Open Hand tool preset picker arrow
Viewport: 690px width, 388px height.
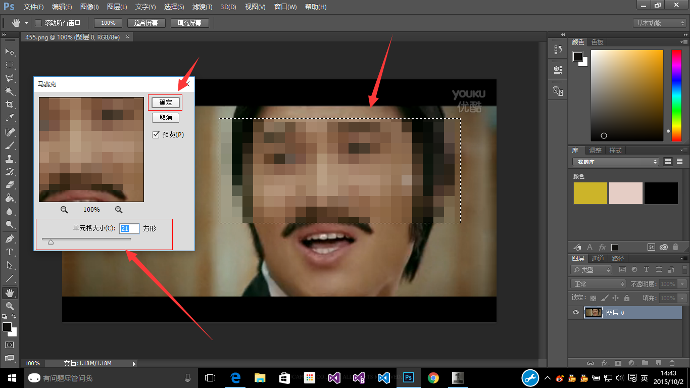tap(27, 23)
